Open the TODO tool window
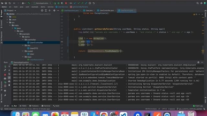 tap(23, 106)
